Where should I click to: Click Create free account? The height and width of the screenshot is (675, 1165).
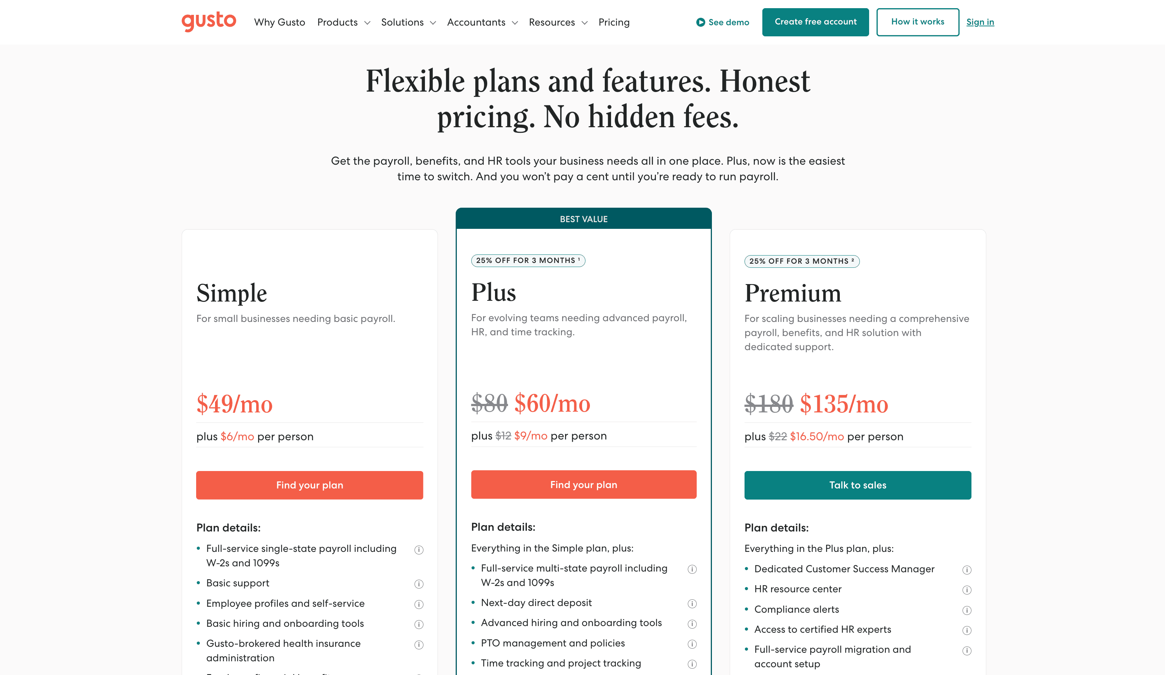815,22
